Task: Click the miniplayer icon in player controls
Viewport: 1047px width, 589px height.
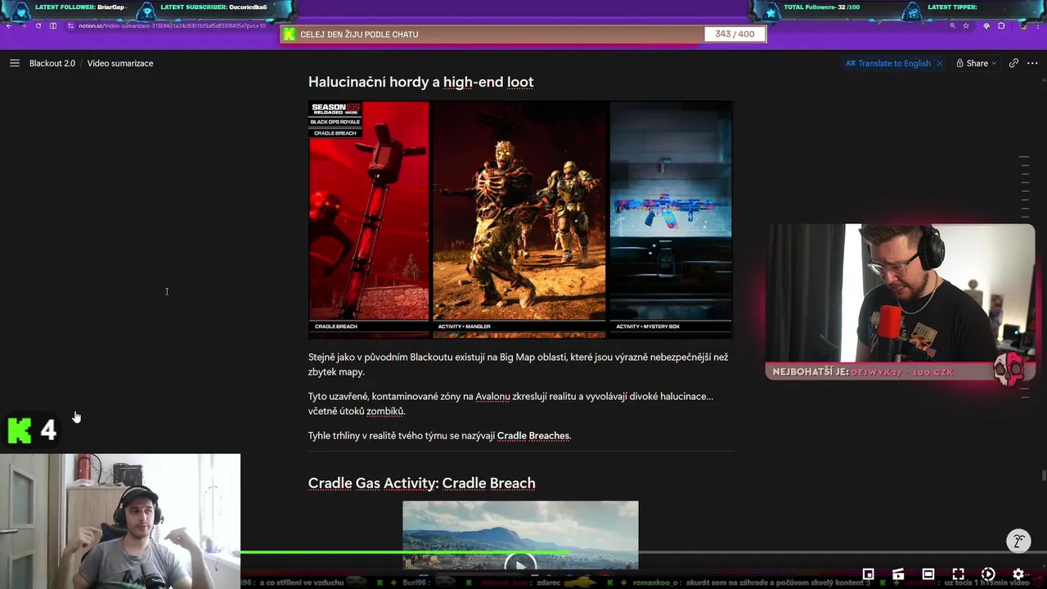Action: [x=869, y=574]
